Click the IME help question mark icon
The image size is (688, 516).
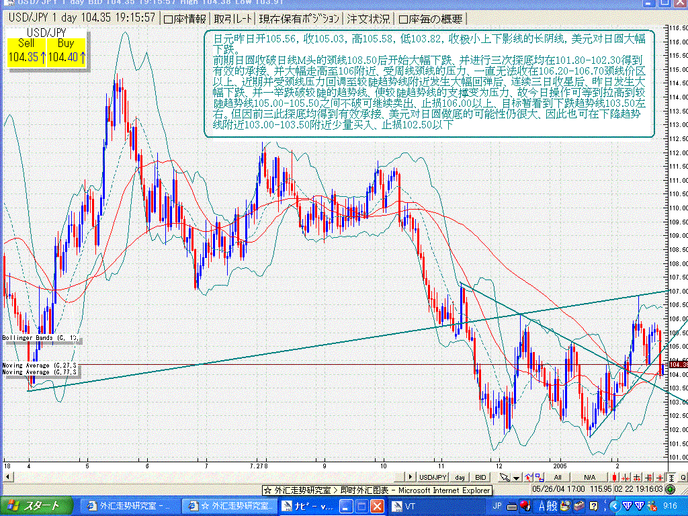[593, 507]
